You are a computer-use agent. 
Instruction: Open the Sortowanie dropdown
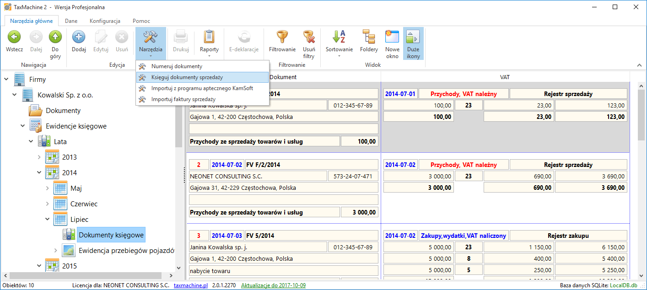coord(339,43)
